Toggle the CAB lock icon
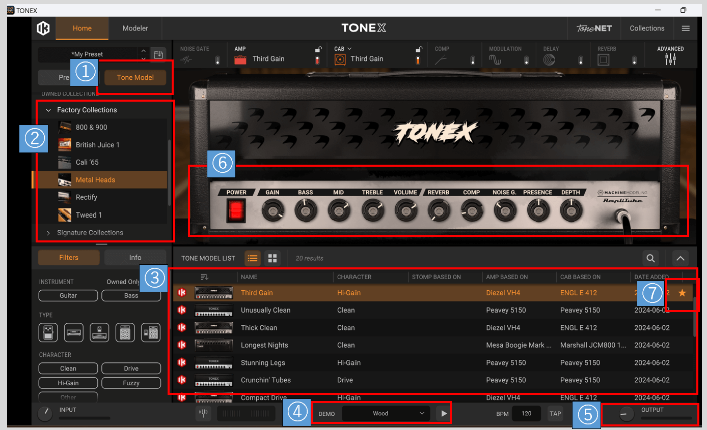 [418, 49]
